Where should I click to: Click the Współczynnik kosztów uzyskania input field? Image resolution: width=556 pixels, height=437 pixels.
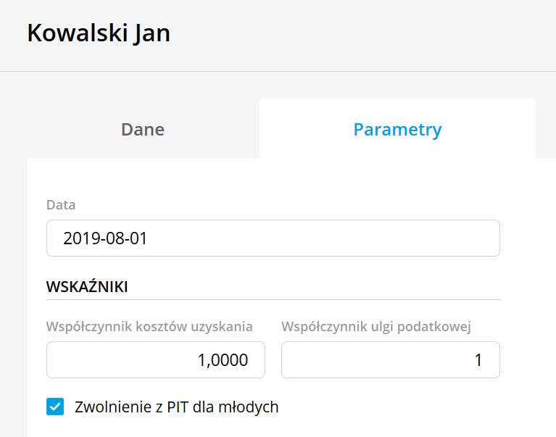[155, 359]
